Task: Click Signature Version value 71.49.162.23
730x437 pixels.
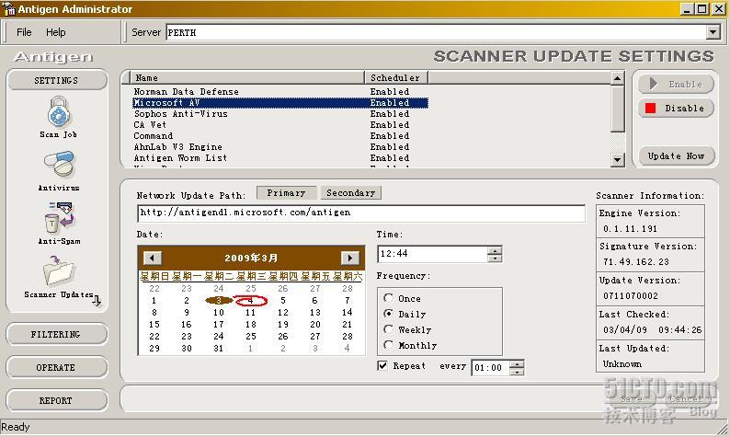Action: point(636,262)
